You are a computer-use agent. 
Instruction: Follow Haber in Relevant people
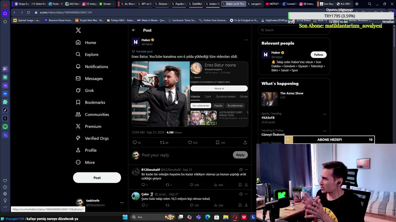click(x=318, y=55)
